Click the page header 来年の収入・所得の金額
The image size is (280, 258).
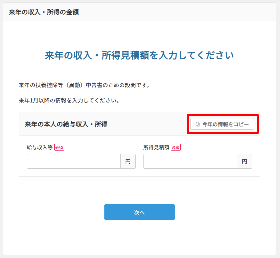pyautogui.click(x=43, y=12)
